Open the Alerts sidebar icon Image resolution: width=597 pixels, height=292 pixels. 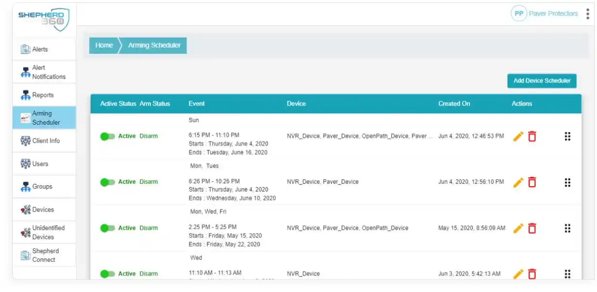point(26,49)
